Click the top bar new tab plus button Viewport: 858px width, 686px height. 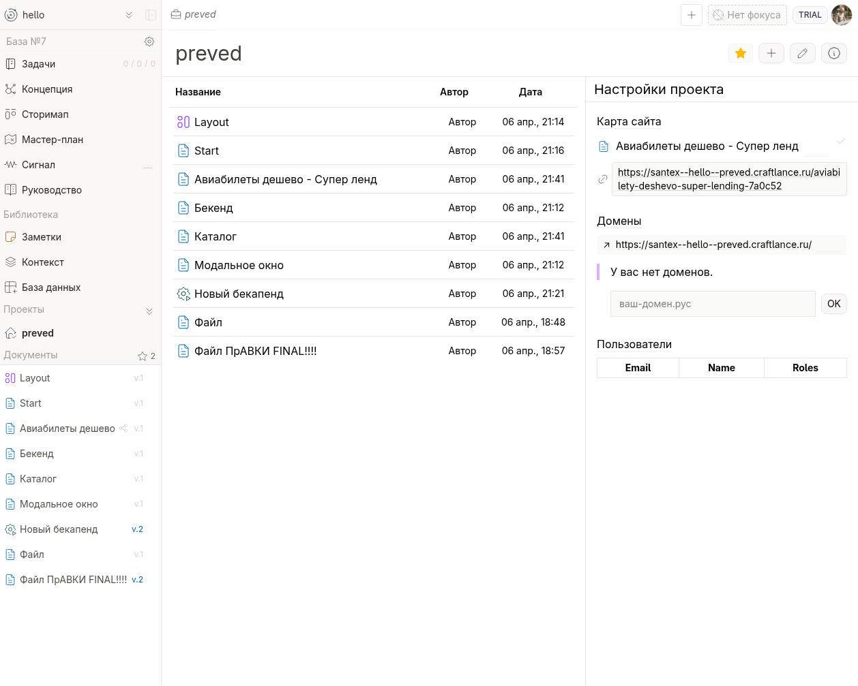pyautogui.click(x=691, y=15)
